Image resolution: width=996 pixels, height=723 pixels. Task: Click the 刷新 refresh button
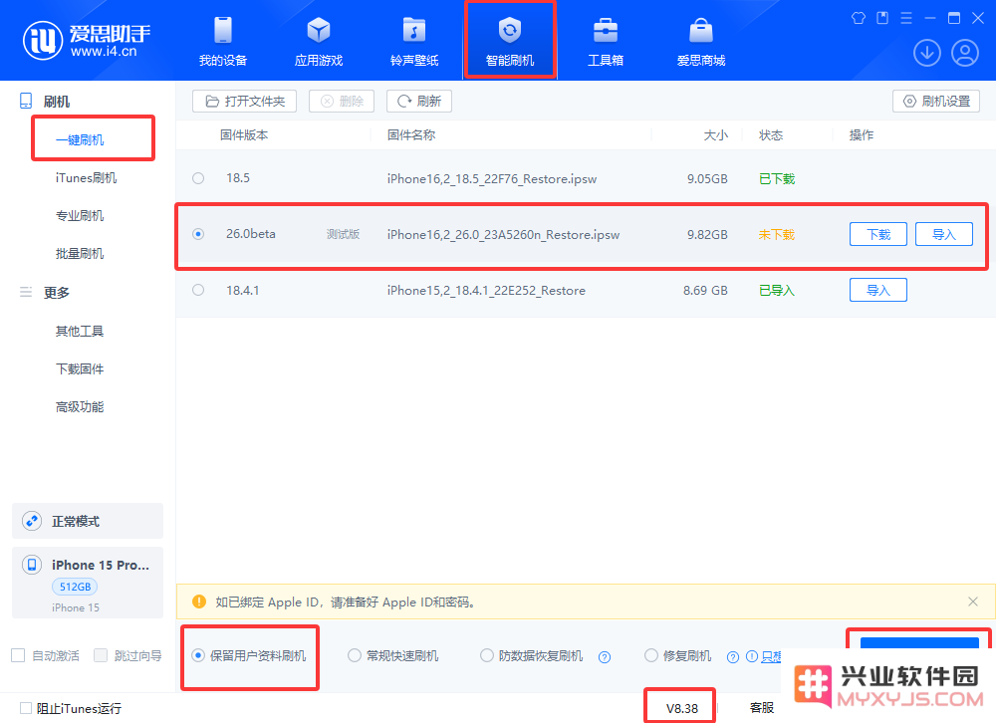click(419, 101)
